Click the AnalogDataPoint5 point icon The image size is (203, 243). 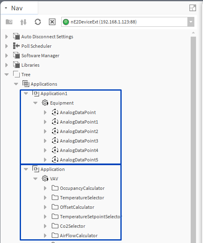[x=55, y=159]
